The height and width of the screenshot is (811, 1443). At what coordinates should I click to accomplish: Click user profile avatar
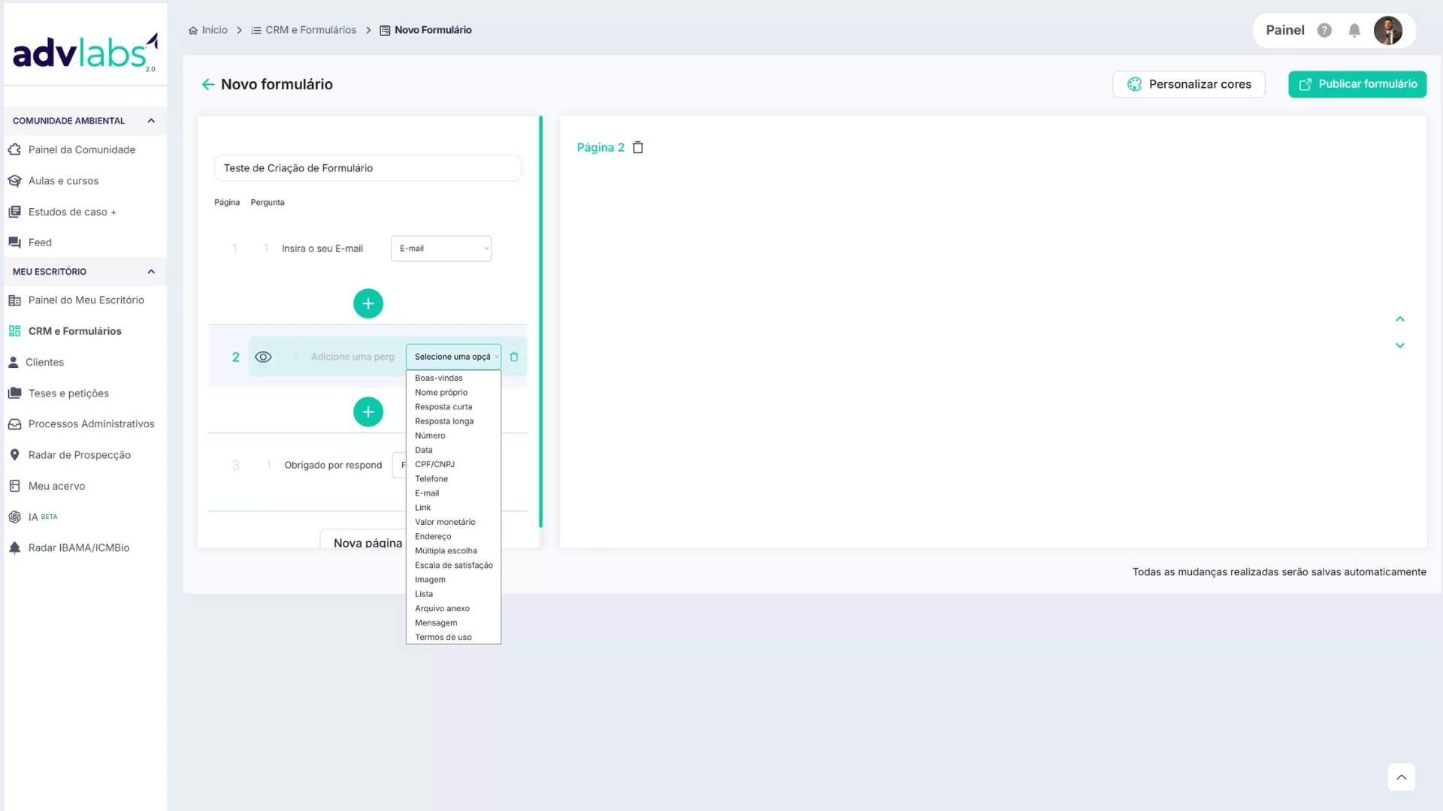coord(1387,31)
